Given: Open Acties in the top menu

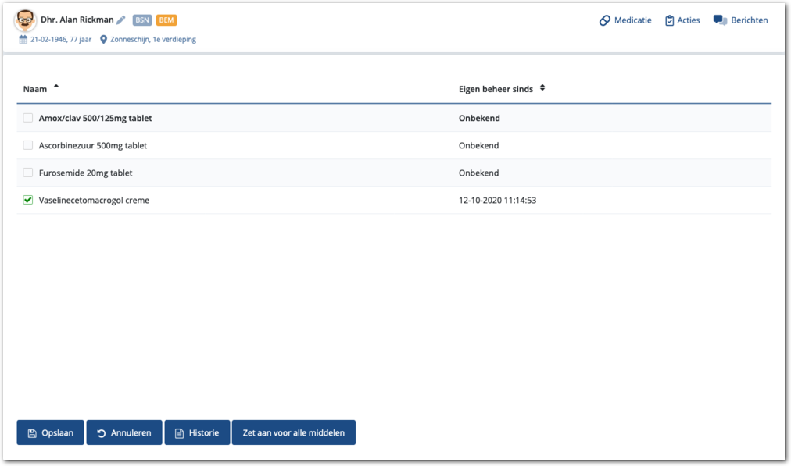Looking at the screenshot, I should [682, 20].
